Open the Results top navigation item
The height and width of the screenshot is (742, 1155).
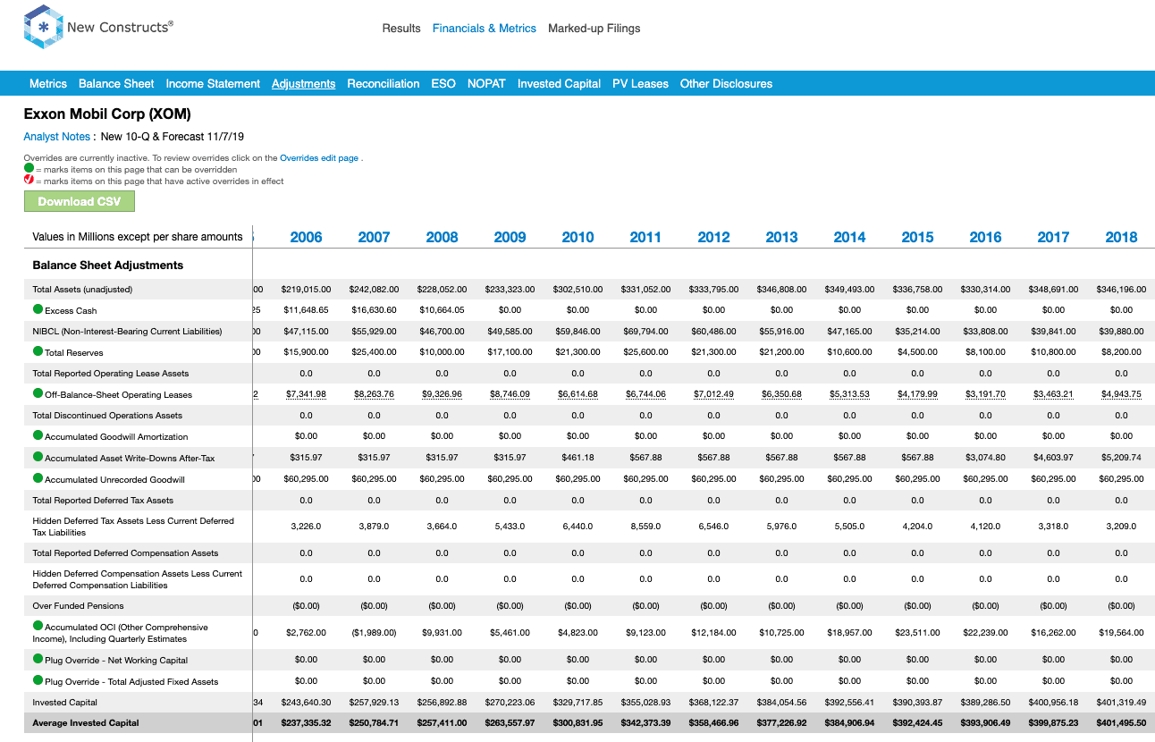coord(401,29)
